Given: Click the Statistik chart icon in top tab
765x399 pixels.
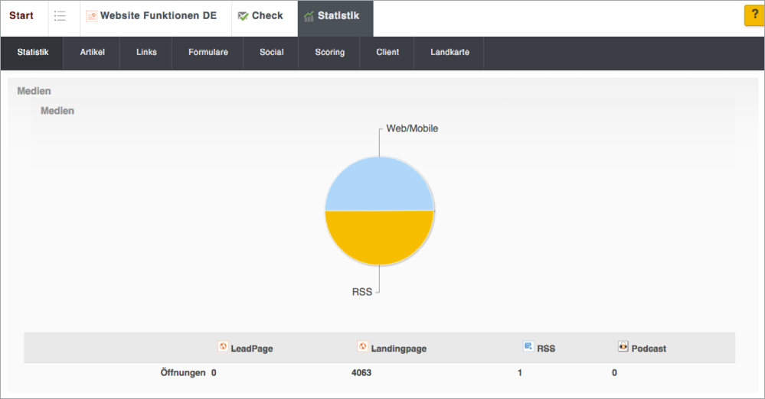Looking at the screenshot, I should pos(309,16).
